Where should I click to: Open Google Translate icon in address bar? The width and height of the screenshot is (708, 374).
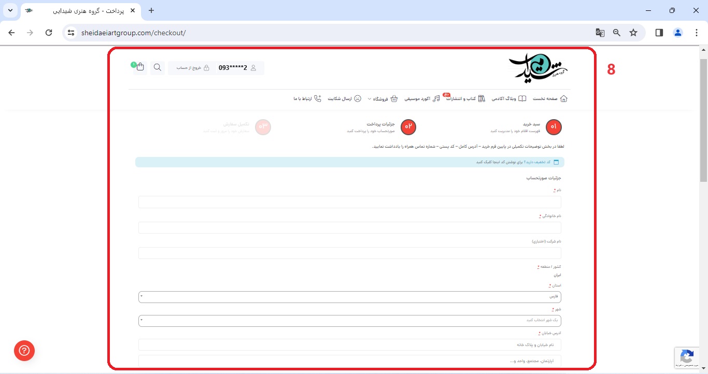(600, 33)
